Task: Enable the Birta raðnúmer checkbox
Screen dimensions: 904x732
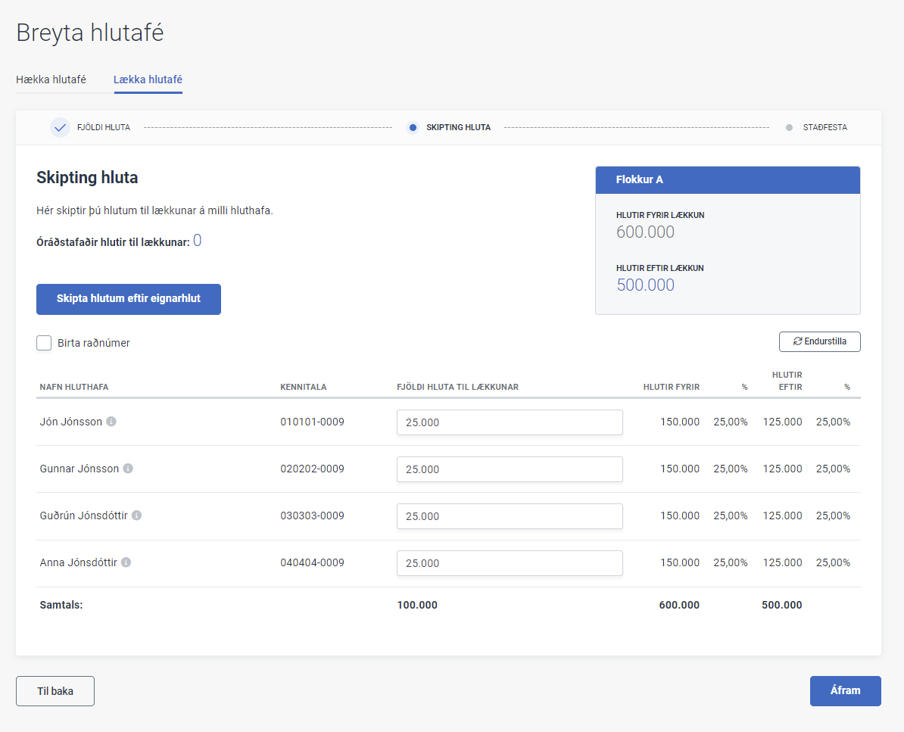Action: 44,343
